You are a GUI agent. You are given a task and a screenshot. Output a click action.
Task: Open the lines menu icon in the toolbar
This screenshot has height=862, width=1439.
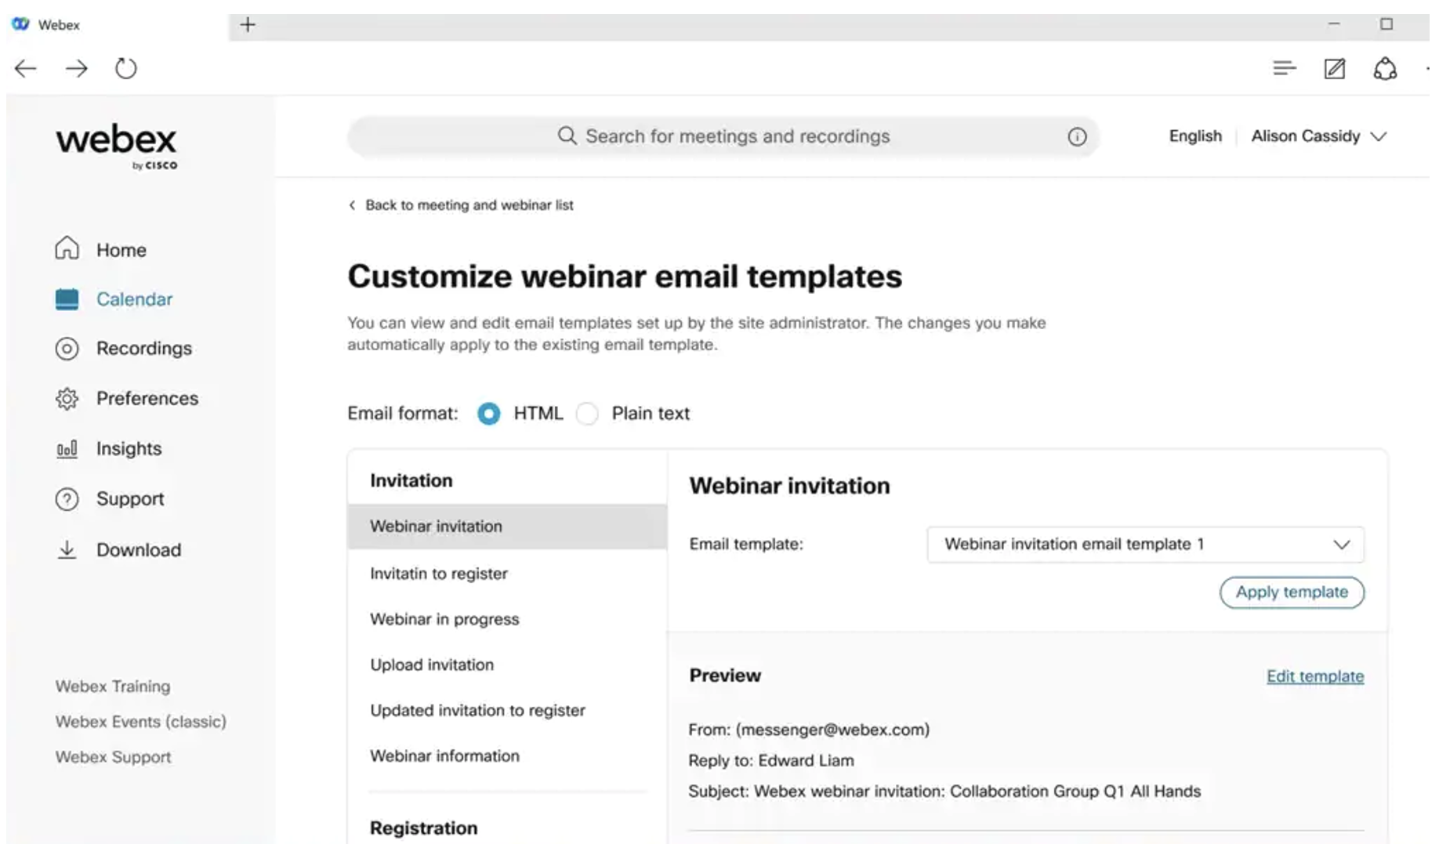pyautogui.click(x=1285, y=69)
